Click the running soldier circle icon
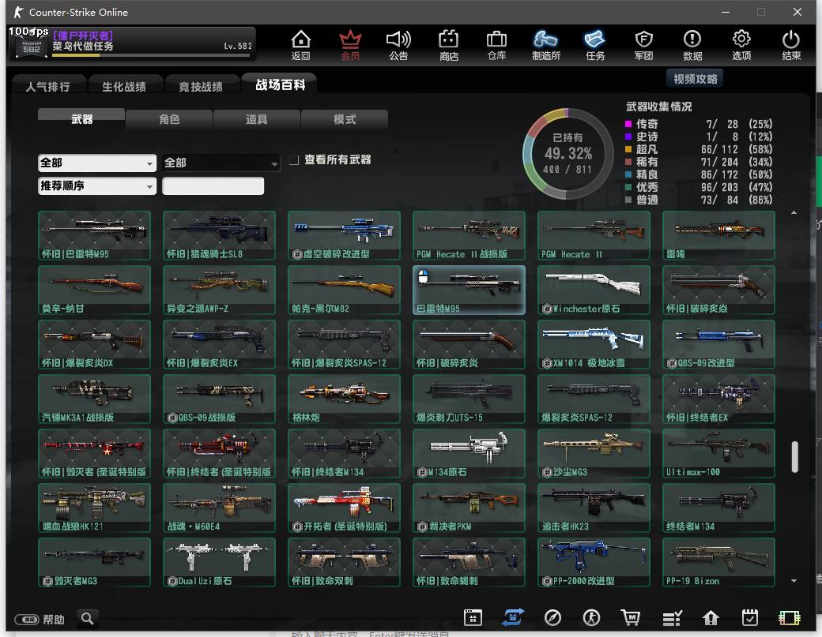Image resolution: width=822 pixels, height=637 pixels. tap(592, 618)
